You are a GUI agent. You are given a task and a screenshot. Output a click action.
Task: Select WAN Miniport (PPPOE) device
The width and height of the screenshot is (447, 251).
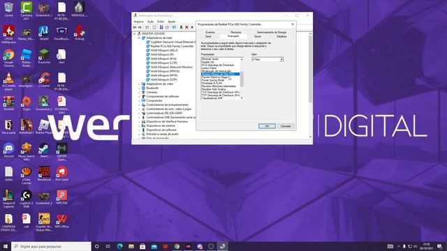tap(165, 71)
